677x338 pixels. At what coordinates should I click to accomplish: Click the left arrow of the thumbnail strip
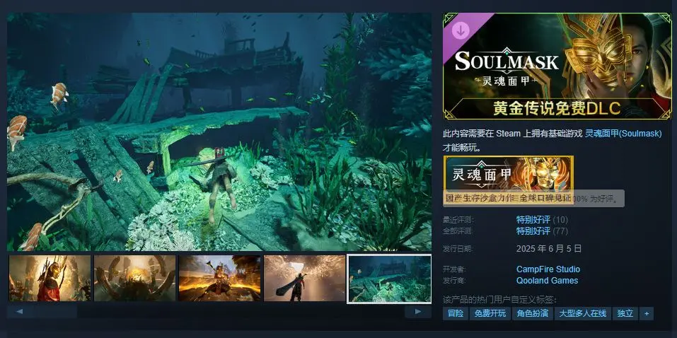(x=19, y=311)
